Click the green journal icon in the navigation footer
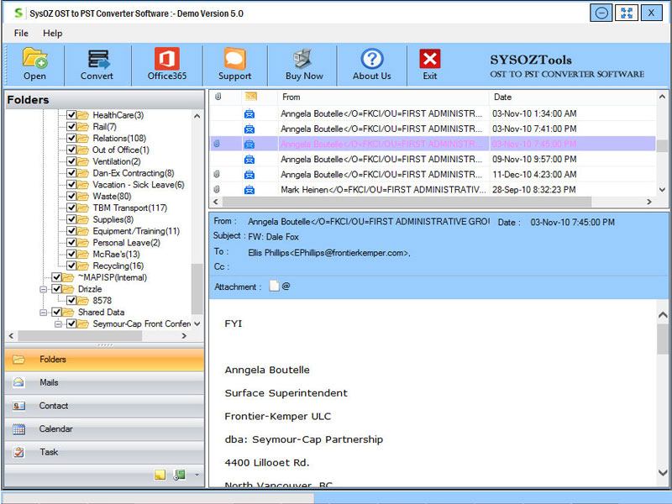672x504 pixels. coord(179,475)
